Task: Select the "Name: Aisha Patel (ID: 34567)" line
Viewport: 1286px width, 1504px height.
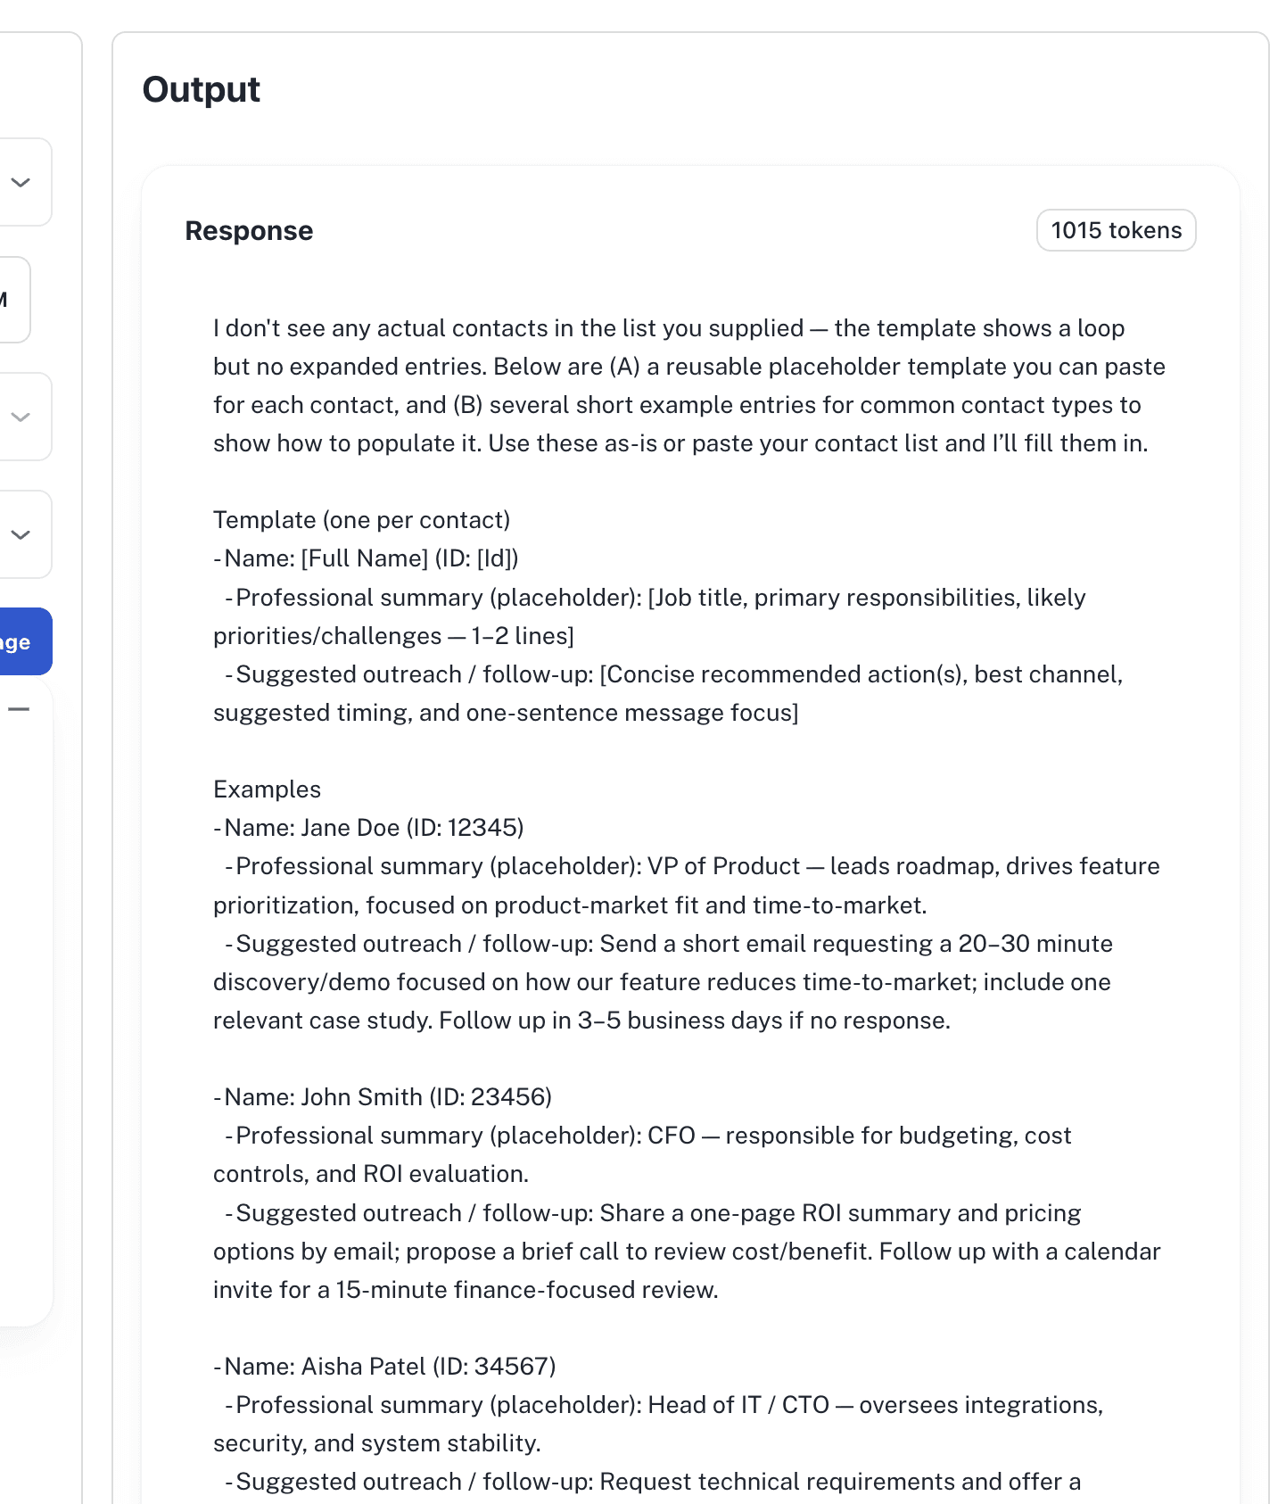Action: coord(384,1367)
